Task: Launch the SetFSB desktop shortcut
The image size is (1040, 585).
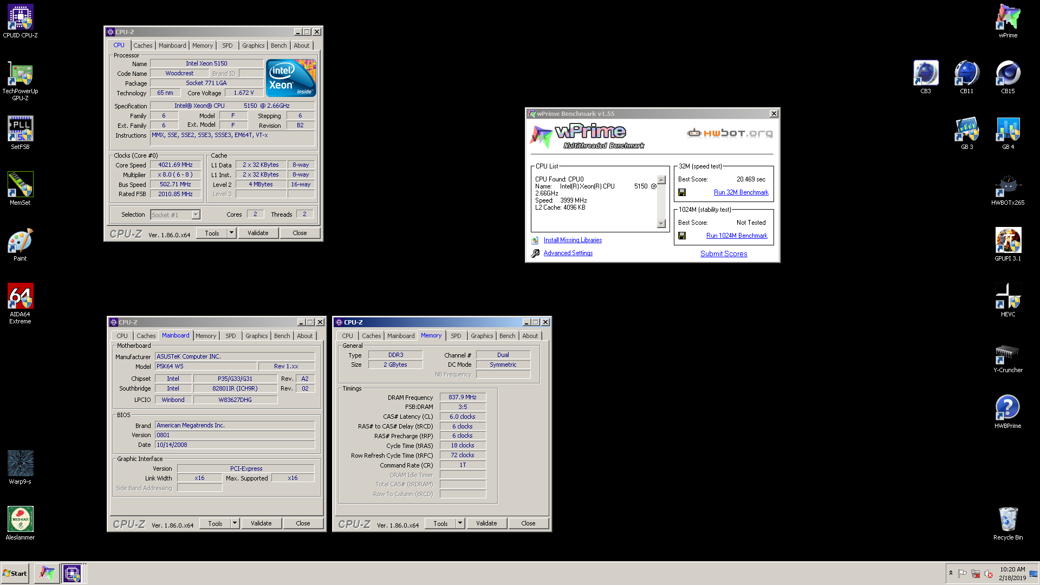Action: tap(20, 133)
